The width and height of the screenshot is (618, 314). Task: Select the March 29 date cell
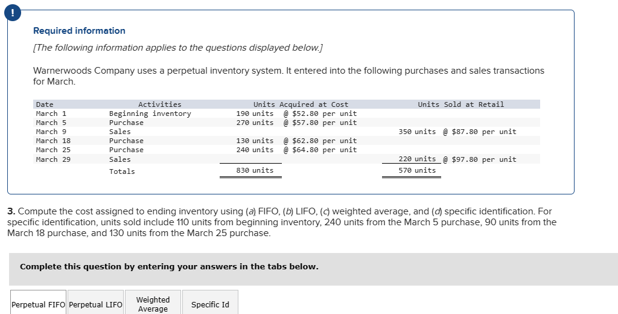pos(53,159)
